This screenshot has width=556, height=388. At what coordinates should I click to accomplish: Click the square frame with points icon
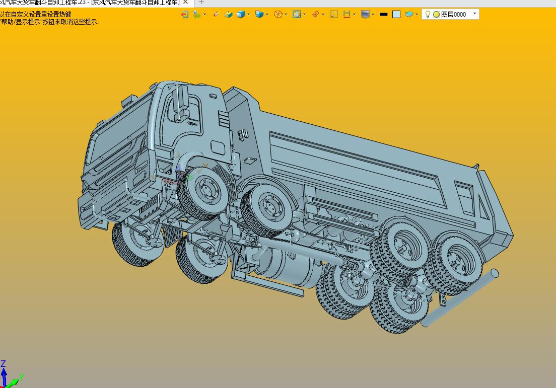click(x=334, y=15)
